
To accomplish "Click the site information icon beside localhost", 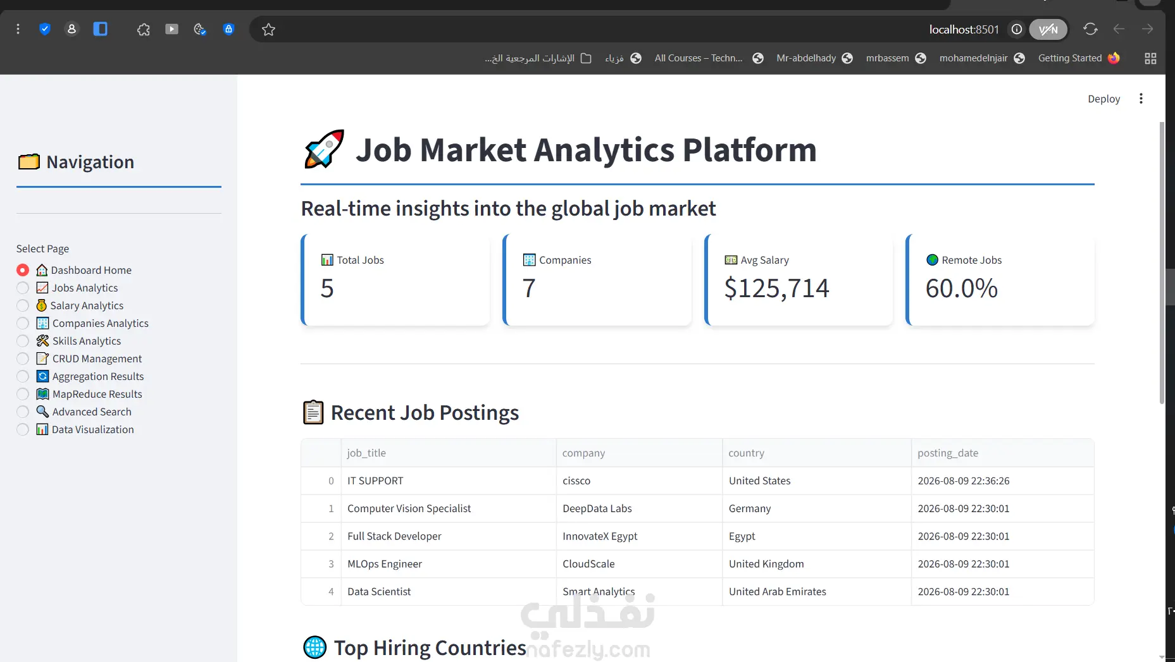I will tap(1016, 29).
